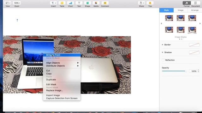Choose Copy from context menu
The image size is (202, 113).
(x=62, y=74)
